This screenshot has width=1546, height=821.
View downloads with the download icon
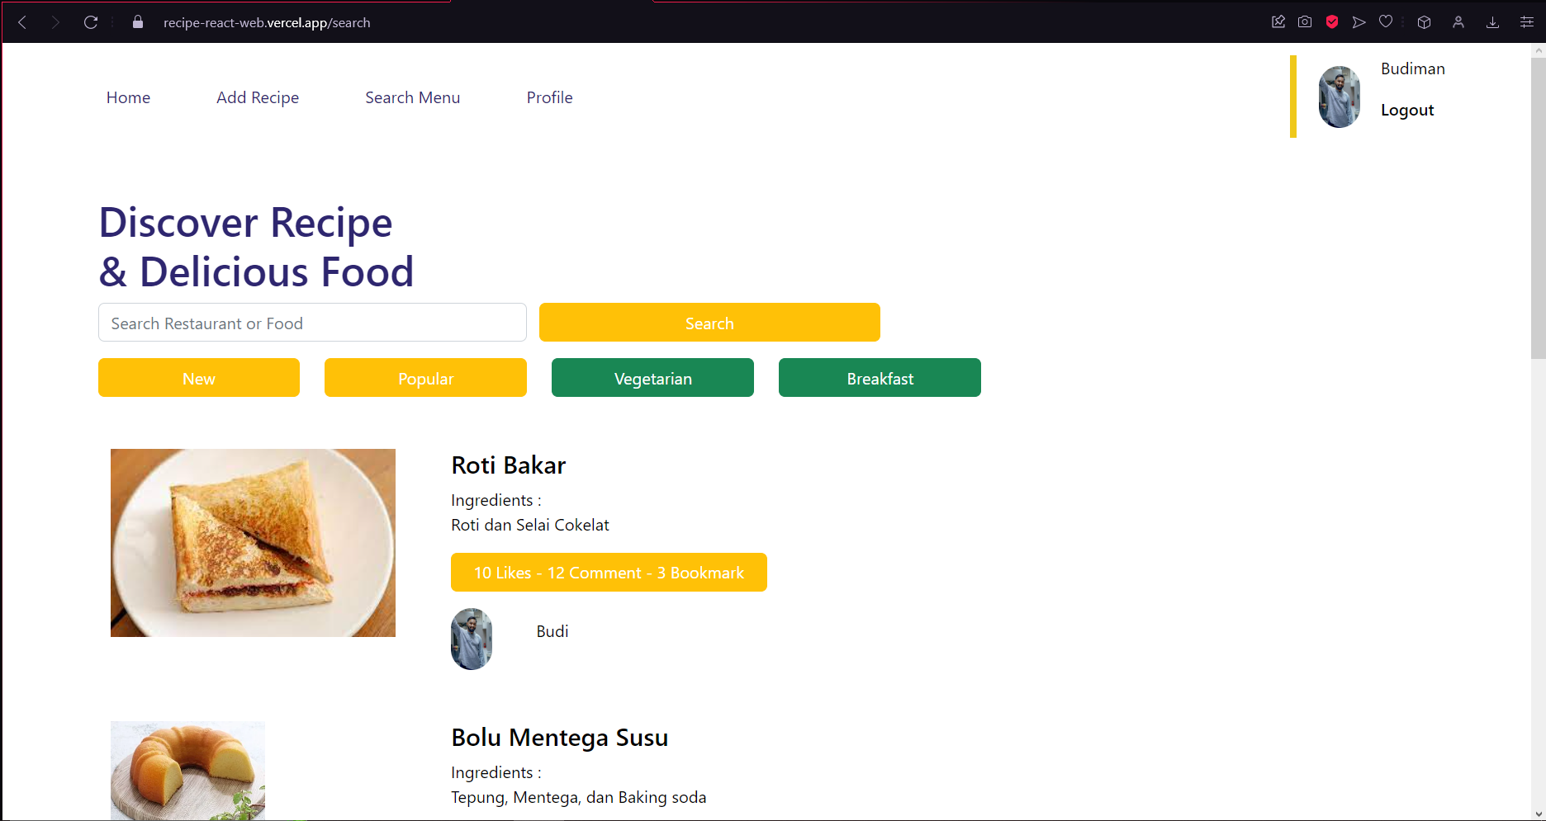(x=1492, y=21)
